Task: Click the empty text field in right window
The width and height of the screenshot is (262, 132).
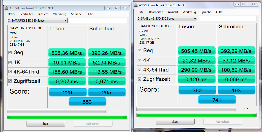Action: coord(227,19)
